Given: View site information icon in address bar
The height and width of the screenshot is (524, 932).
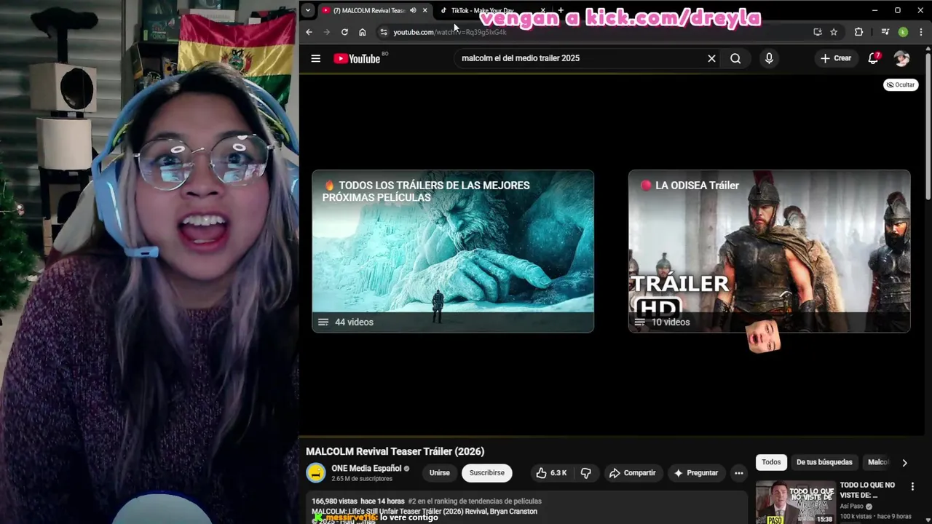Looking at the screenshot, I should click(383, 32).
